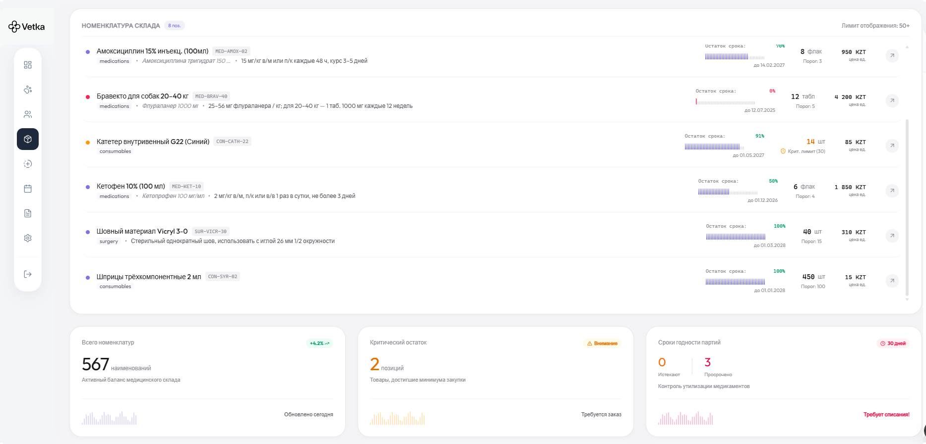Image resolution: width=926 pixels, height=444 pixels.
Task: Select Амоксициллин 15% инъекц. (100мл) title
Action: pos(152,51)
